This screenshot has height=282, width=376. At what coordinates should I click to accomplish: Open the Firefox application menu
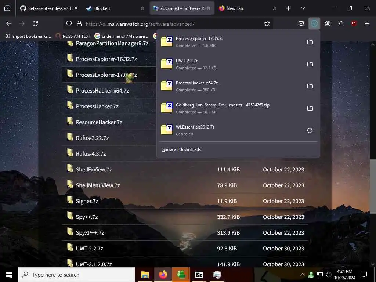click(x=367, y=23)
